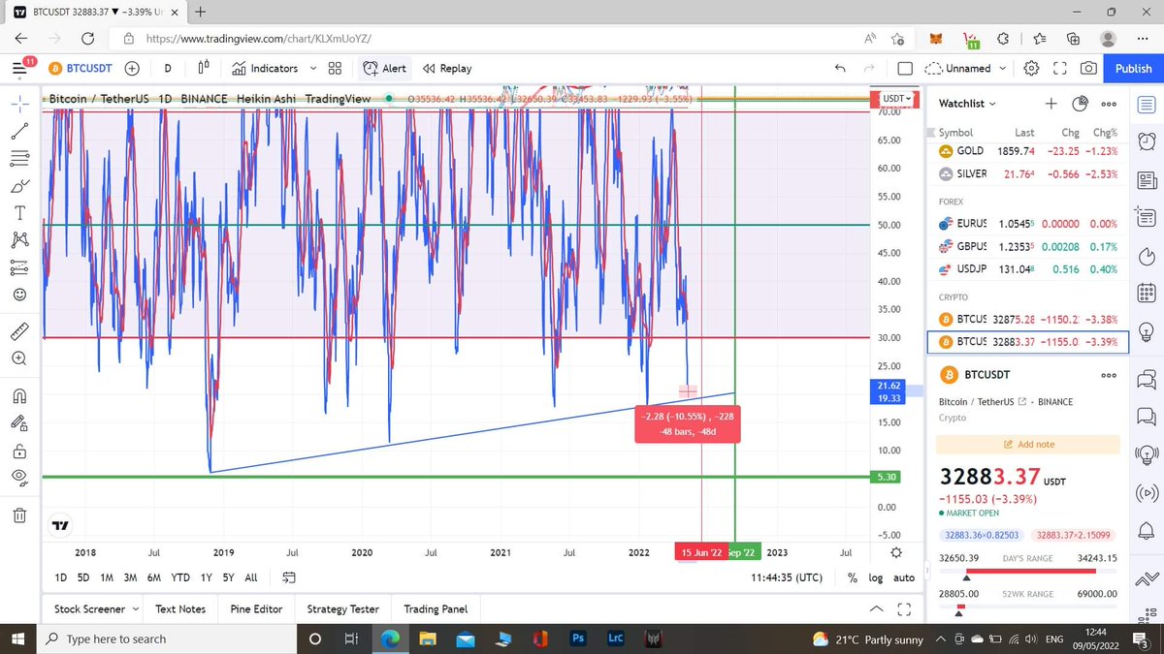The height and width of the screenshot is (654, 1164).
Task: Open the USDT currency dropdown on price scale
Action: coord(895,99)
